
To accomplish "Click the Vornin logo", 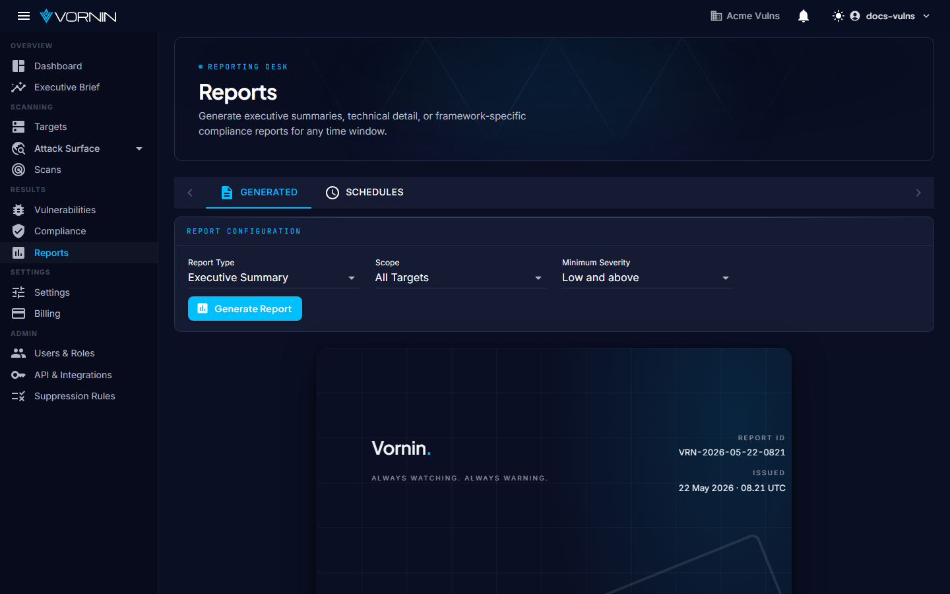I will [x=78, y=16].
